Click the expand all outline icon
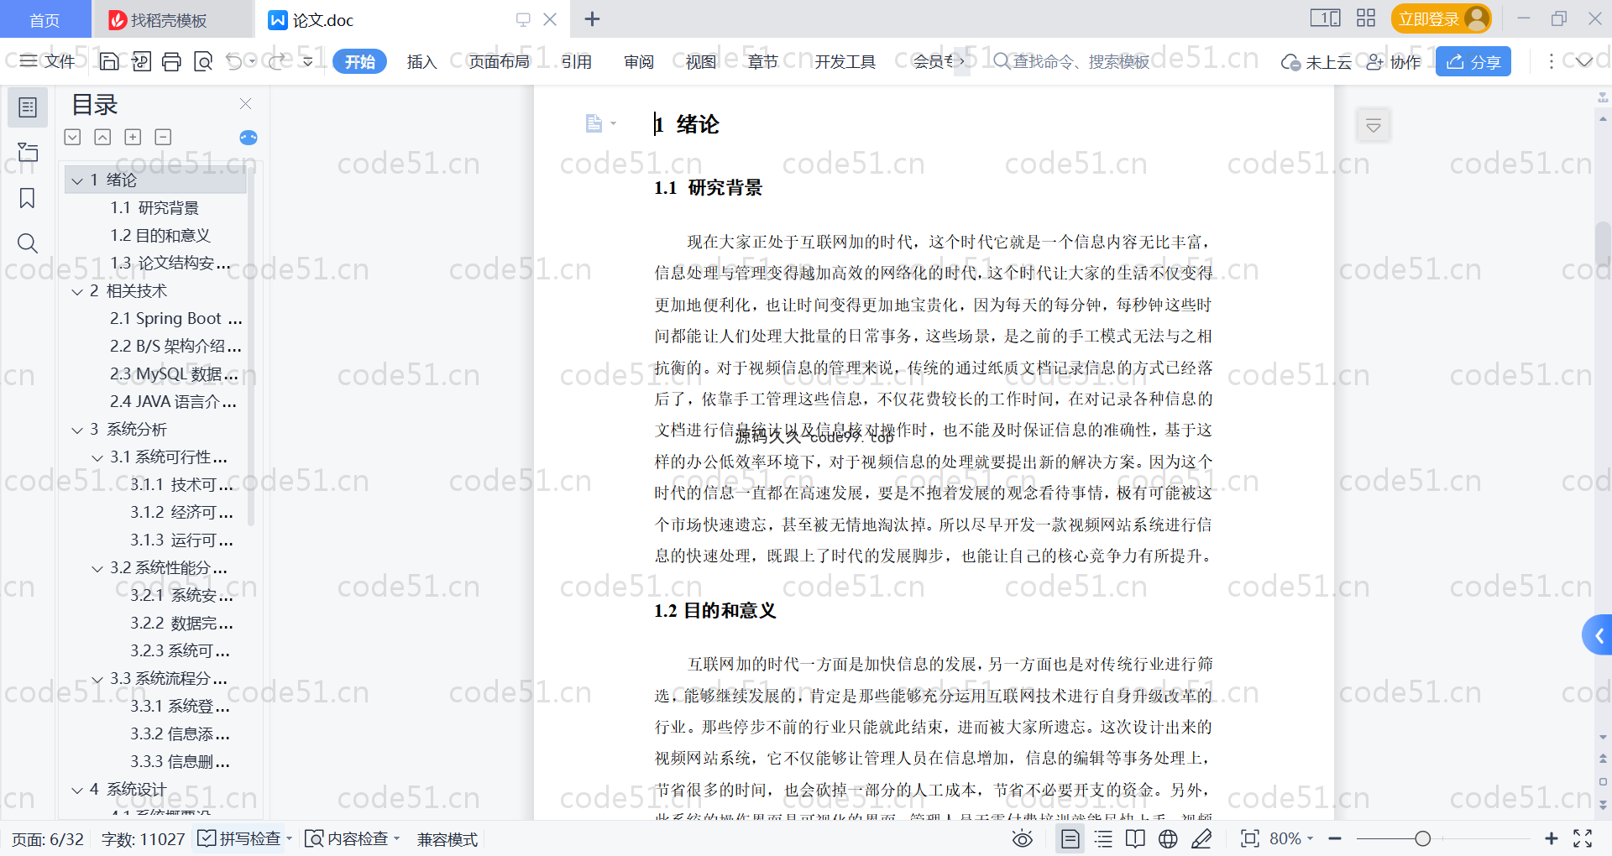The image size is (1612, 856). click(73, 137)
